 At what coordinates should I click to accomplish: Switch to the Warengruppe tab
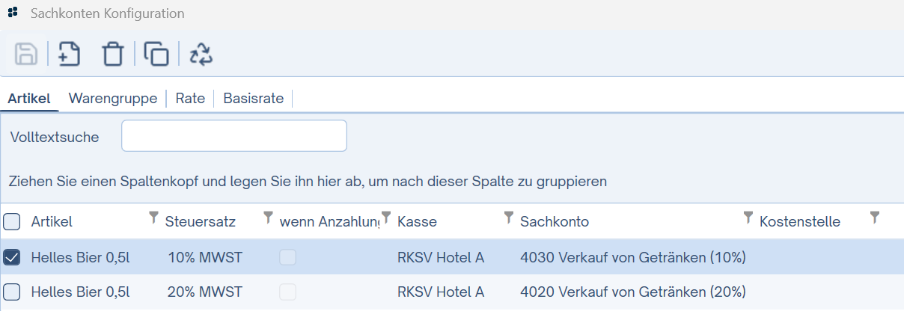(x=113, y=99)
